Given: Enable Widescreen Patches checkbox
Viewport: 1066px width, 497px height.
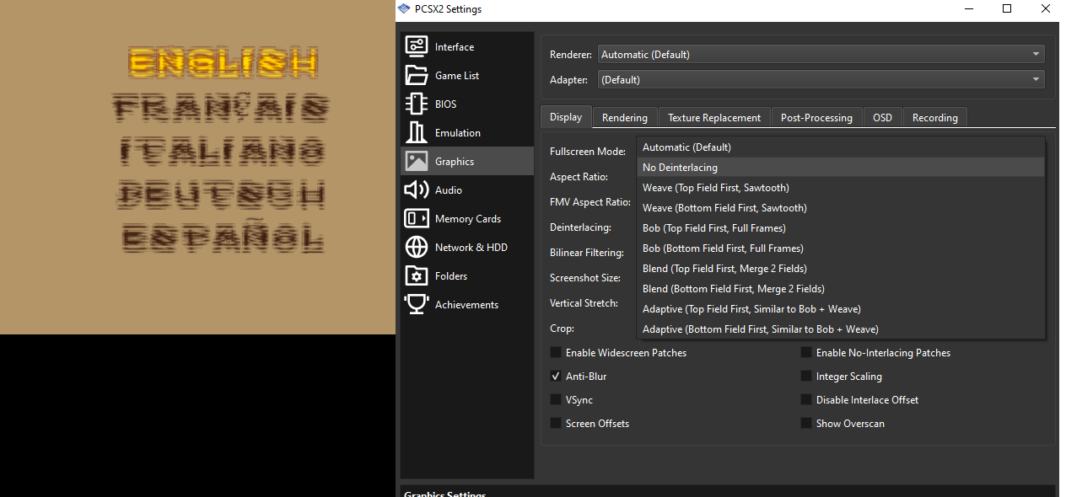Looking at the screenshot, I should click(556, 353).
